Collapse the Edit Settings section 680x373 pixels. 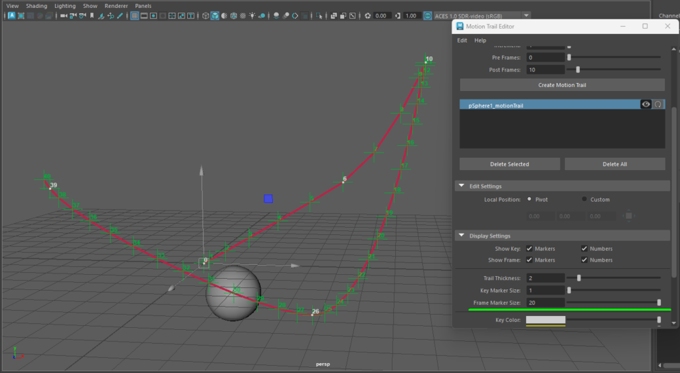coord(461,186)
